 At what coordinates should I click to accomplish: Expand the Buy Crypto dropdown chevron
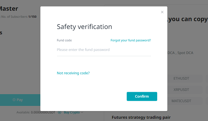click(x=82, y=112)
